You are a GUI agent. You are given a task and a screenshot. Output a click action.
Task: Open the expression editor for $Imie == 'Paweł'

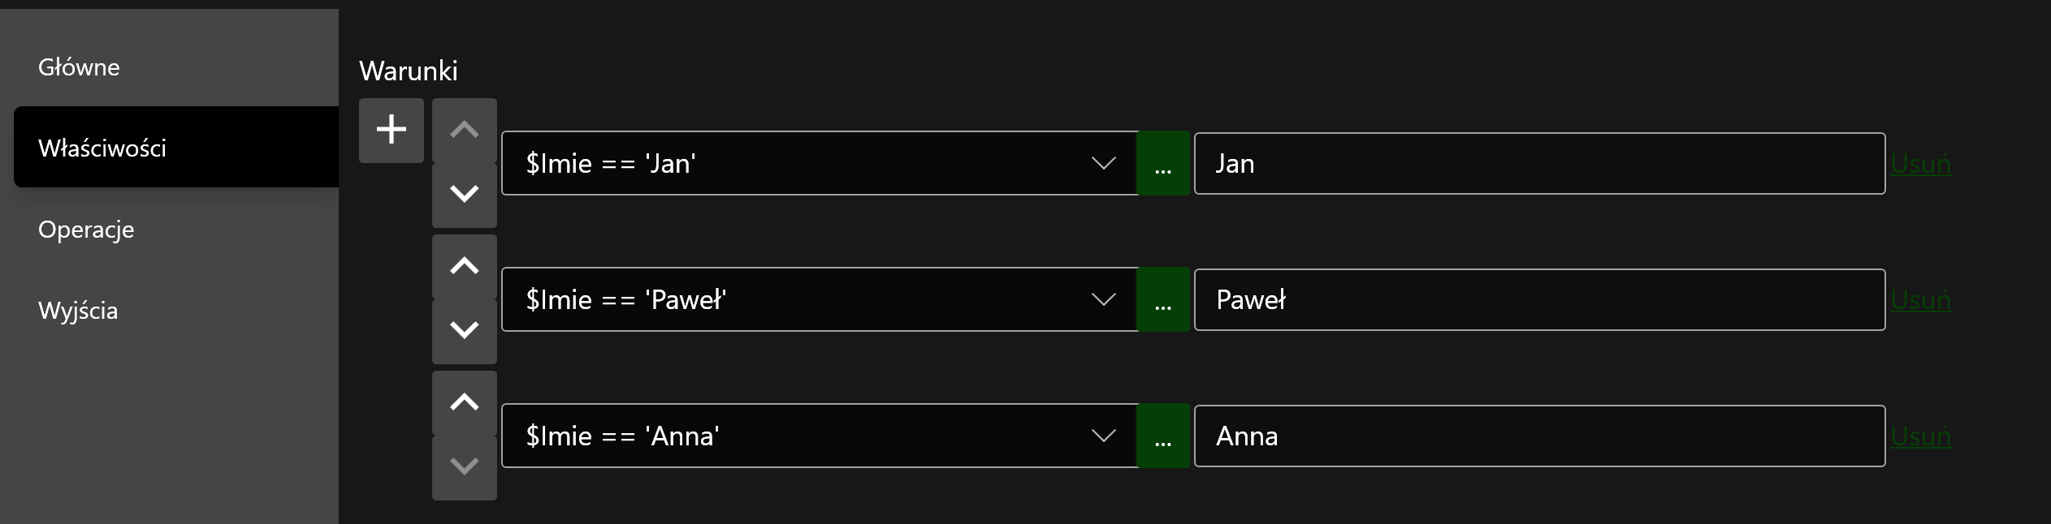click(x=1163, y=299)
